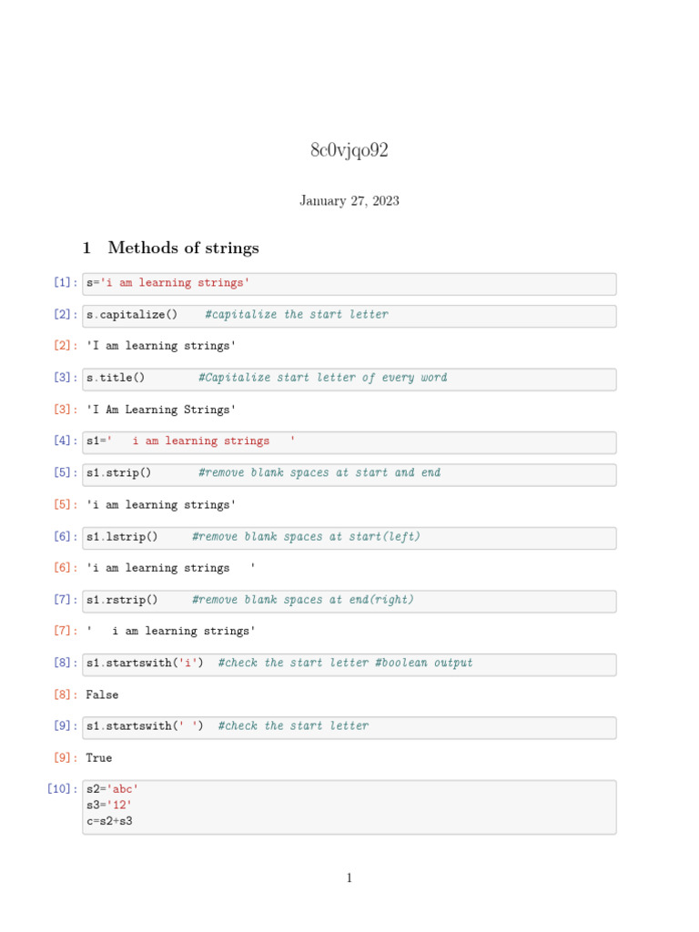Screen dimensions: 699x932
Task: Click the s.title() code cell
Action: point(349,380)
